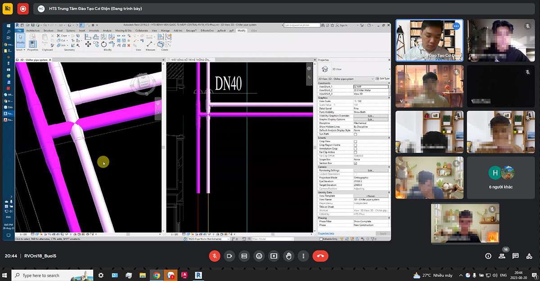The image size is (540, 281).
Task: Click the Windows taskbar search box
Action: pyautogui.click(x=52, y=275)
